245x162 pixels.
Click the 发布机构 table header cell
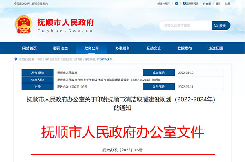click(38, 72)
